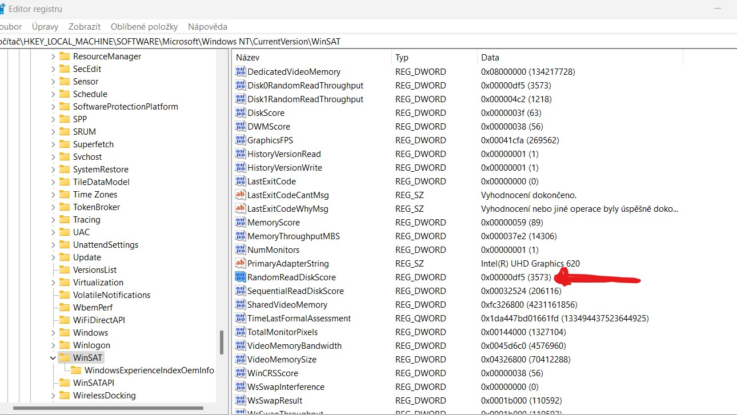Click the ResourceManager folder icon
Viewport: 737px width, 415px height.
tap(64, 56)
